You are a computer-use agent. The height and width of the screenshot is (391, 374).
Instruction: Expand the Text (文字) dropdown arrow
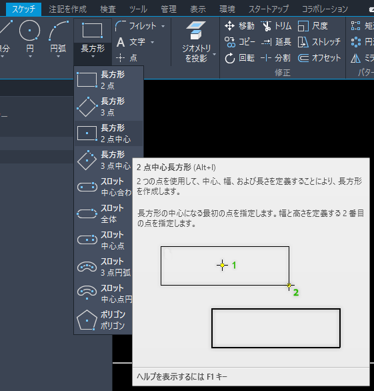click(152, 42)
